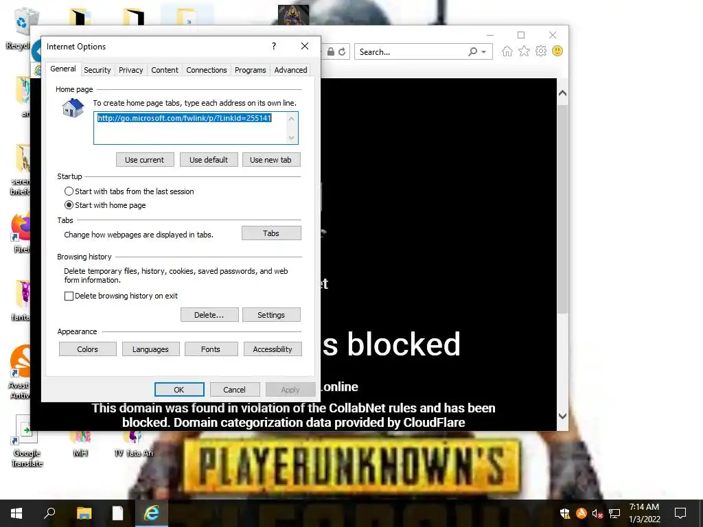Open Languages button
The width and height of the screenshot is (703, 527).
point(150,349)
